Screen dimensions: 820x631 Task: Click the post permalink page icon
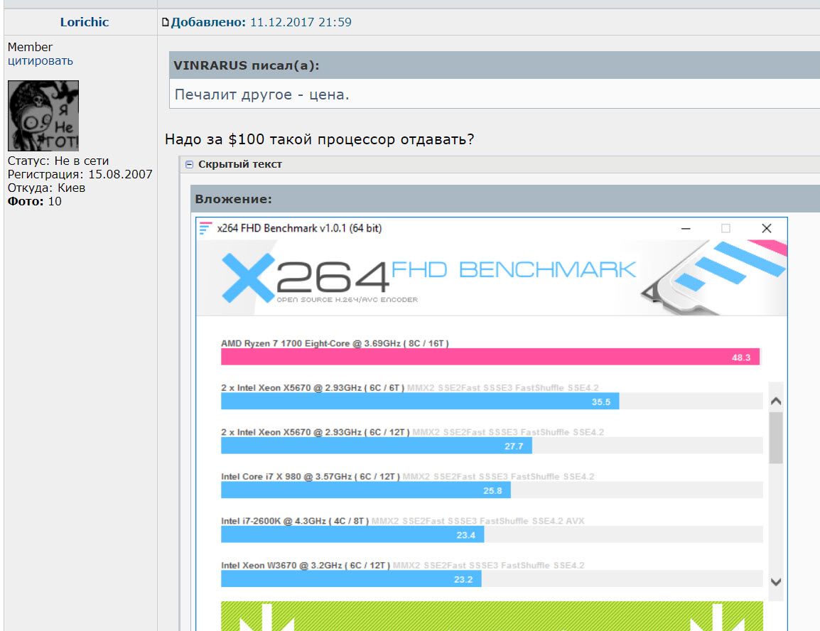pos(166,22)
